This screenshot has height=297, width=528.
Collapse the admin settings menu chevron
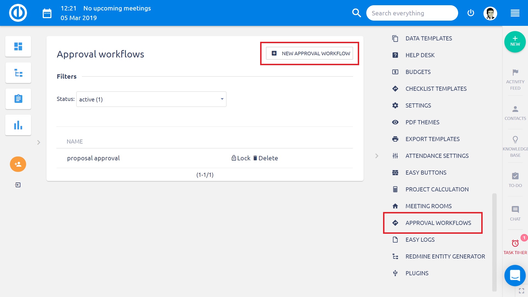pyautogui.click(x=377, y=156)
